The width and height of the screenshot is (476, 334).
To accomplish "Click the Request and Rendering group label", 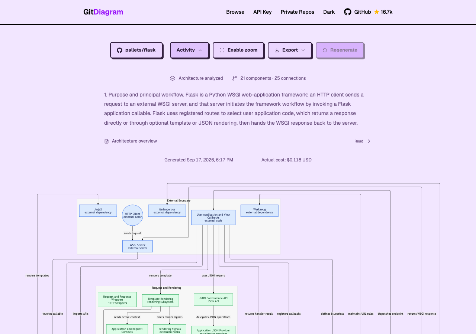I will (167, 288).
